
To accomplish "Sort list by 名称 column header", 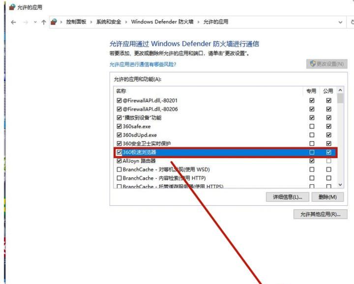I will (121, 91).
